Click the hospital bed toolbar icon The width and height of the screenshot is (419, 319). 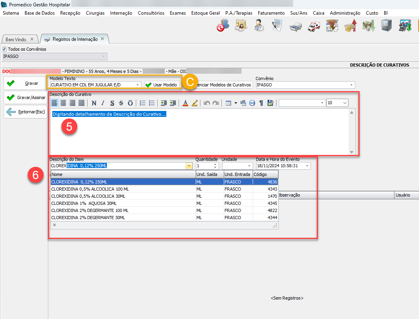[296, 26]
